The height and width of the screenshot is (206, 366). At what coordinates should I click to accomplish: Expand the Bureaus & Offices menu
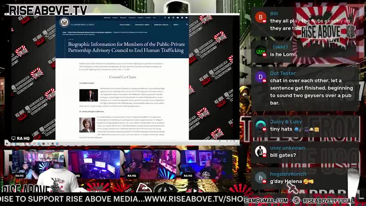162,24
